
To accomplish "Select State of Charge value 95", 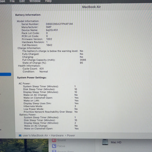I will (81, 63).
